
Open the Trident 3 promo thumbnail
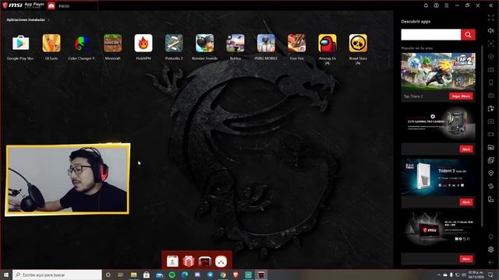point(438,177)
